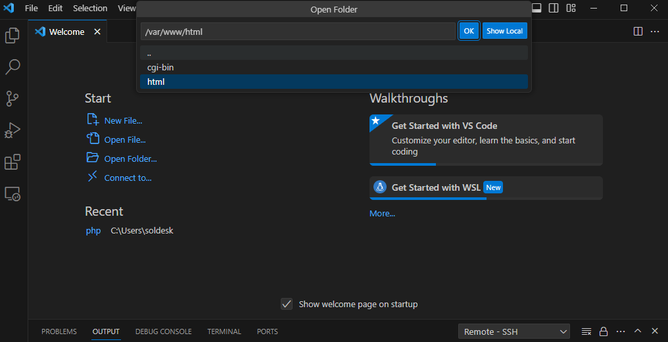
Task: Toggle the secondary side bar layout icon
Action: (x=554, y=8)
